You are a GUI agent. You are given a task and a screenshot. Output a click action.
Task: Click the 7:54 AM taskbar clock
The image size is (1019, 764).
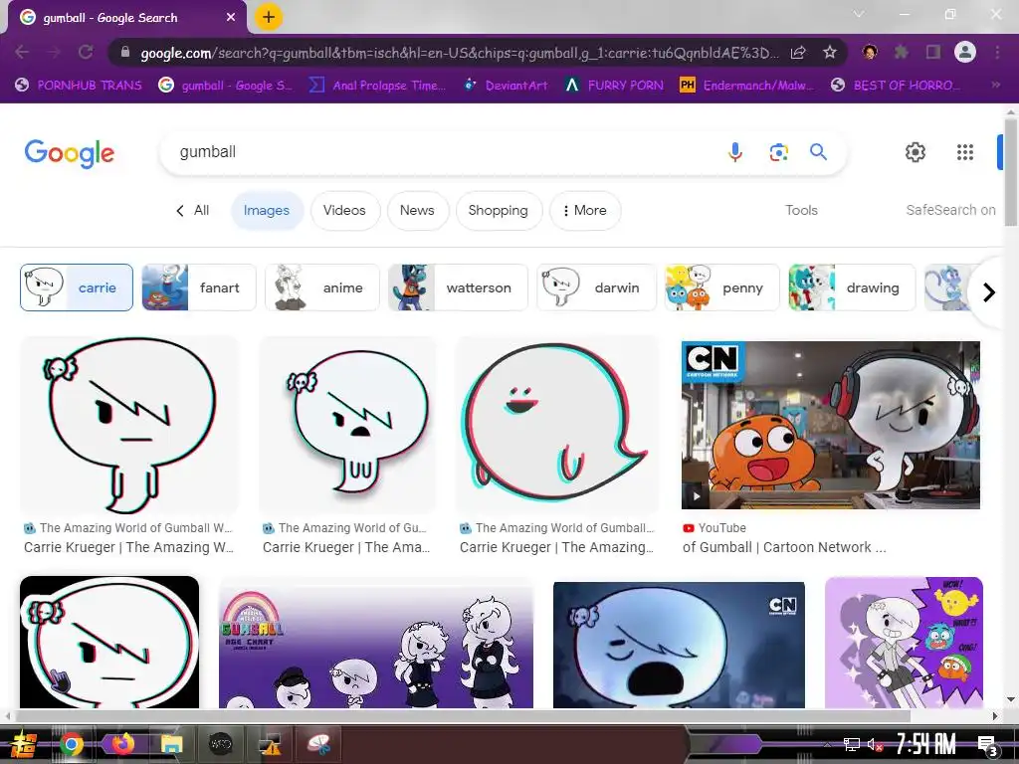[x=925, y=744]
